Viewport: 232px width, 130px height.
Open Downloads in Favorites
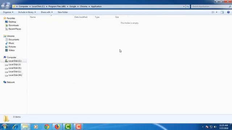coord(14,25)
